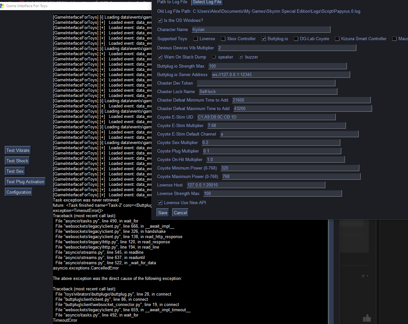Click the Coyote Sex Multiplier field
408x324 pixels.
coord(271,142)
